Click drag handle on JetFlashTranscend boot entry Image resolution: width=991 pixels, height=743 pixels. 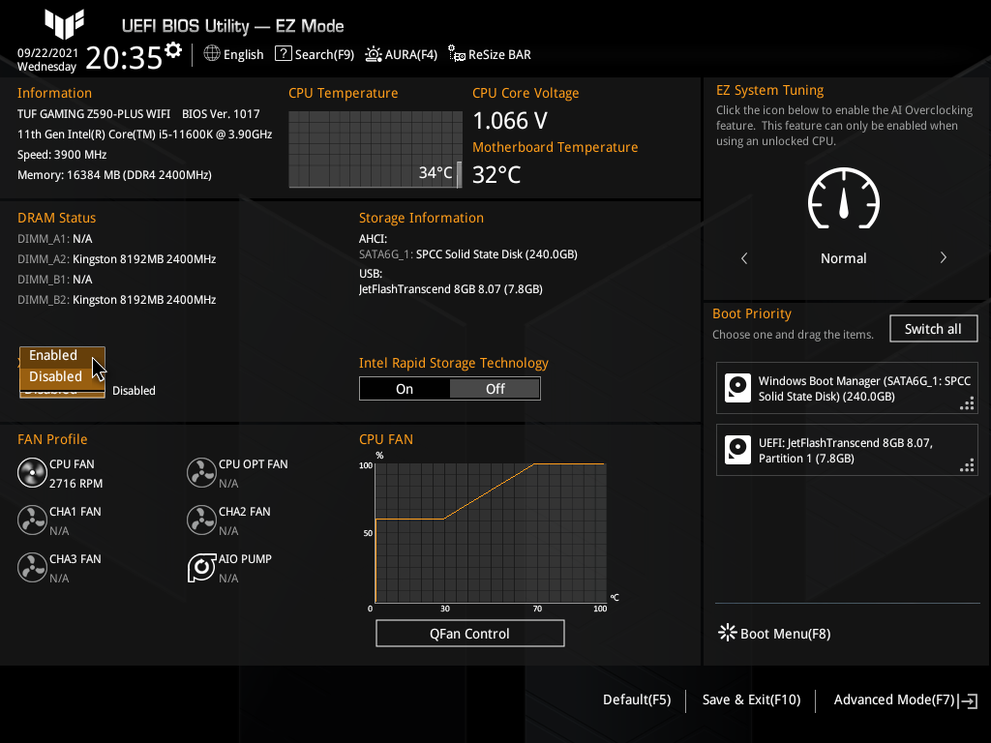[x=967, y=465]
